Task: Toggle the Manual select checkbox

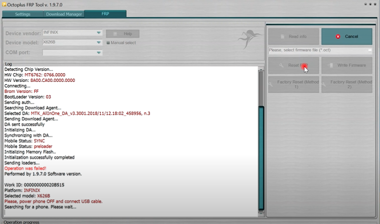Action: pyautogui.click(x=108, y=43)
